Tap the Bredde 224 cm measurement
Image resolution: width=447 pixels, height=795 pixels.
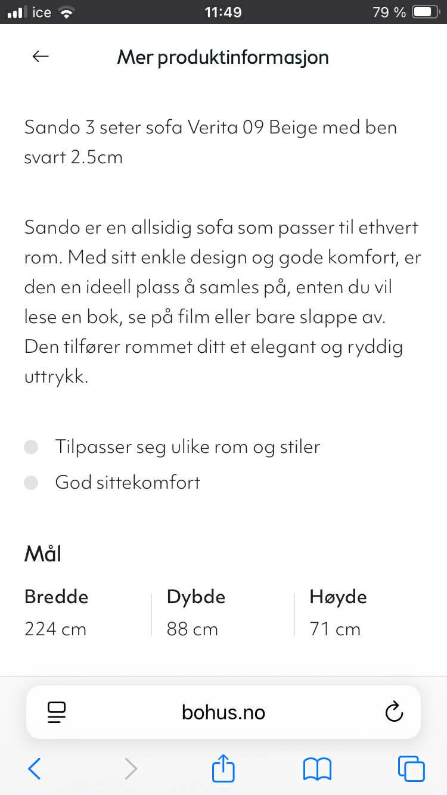pos(55,613)
